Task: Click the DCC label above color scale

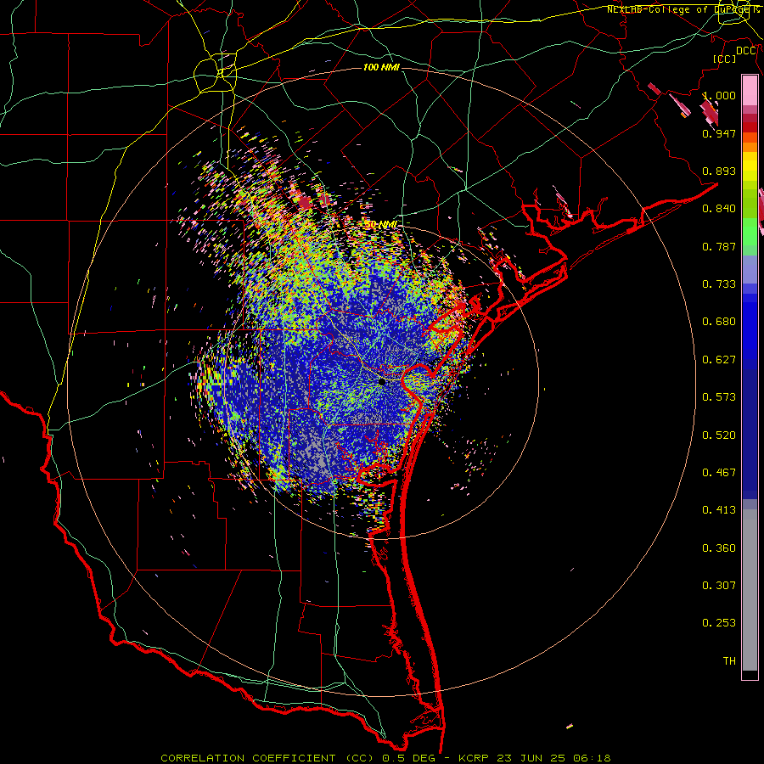Action: 745,51
